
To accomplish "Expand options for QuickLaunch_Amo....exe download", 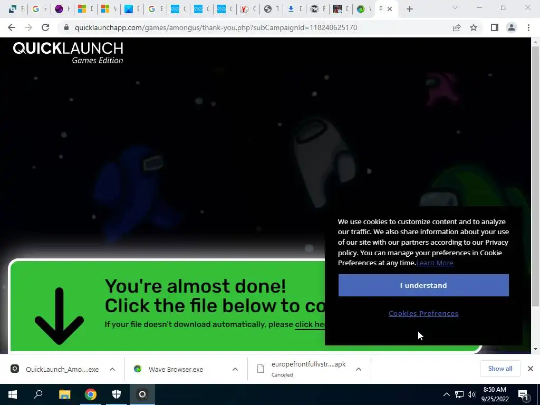I will (112, 369).
